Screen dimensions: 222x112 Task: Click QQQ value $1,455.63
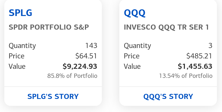click(x=195, y=66)
